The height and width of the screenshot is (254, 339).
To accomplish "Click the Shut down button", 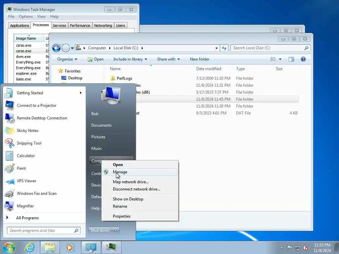I will (x=100, y=231).
